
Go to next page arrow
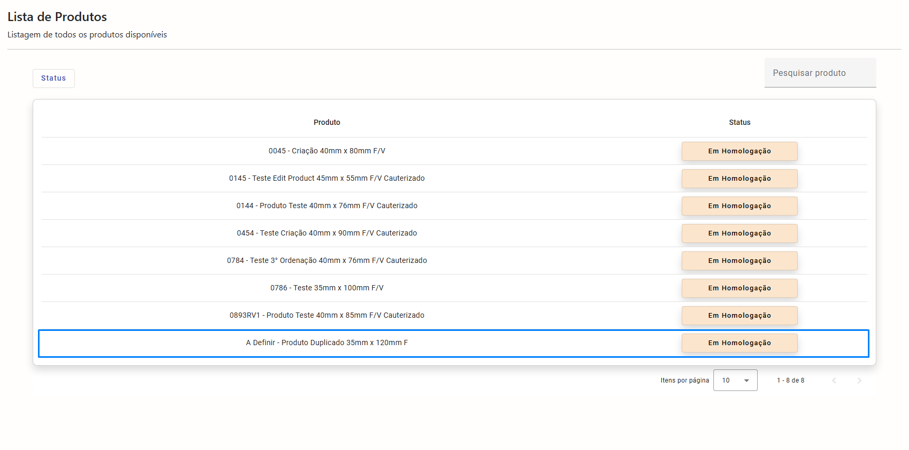pos(859,380)
